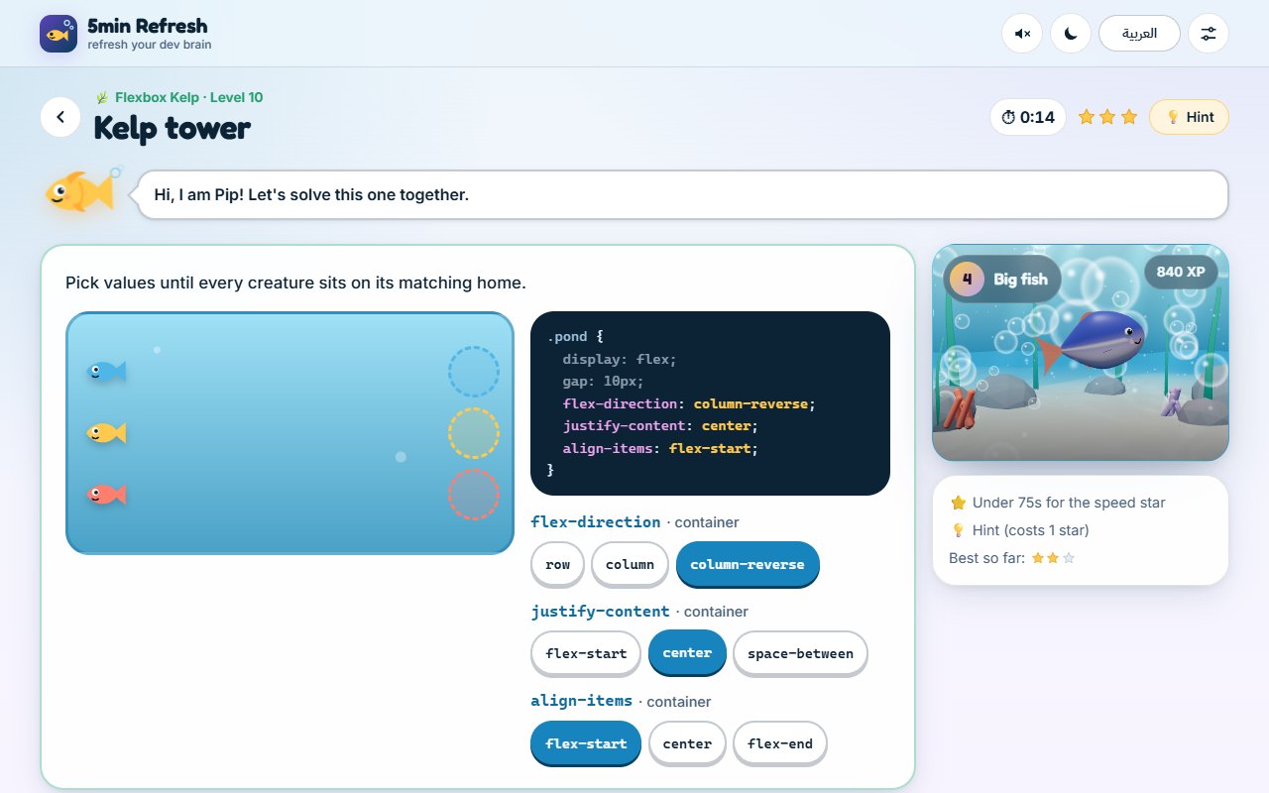The height and width of the screenshot is (793, 1269).
Task: Click the red dashed target circle
Action: [474, 495]
